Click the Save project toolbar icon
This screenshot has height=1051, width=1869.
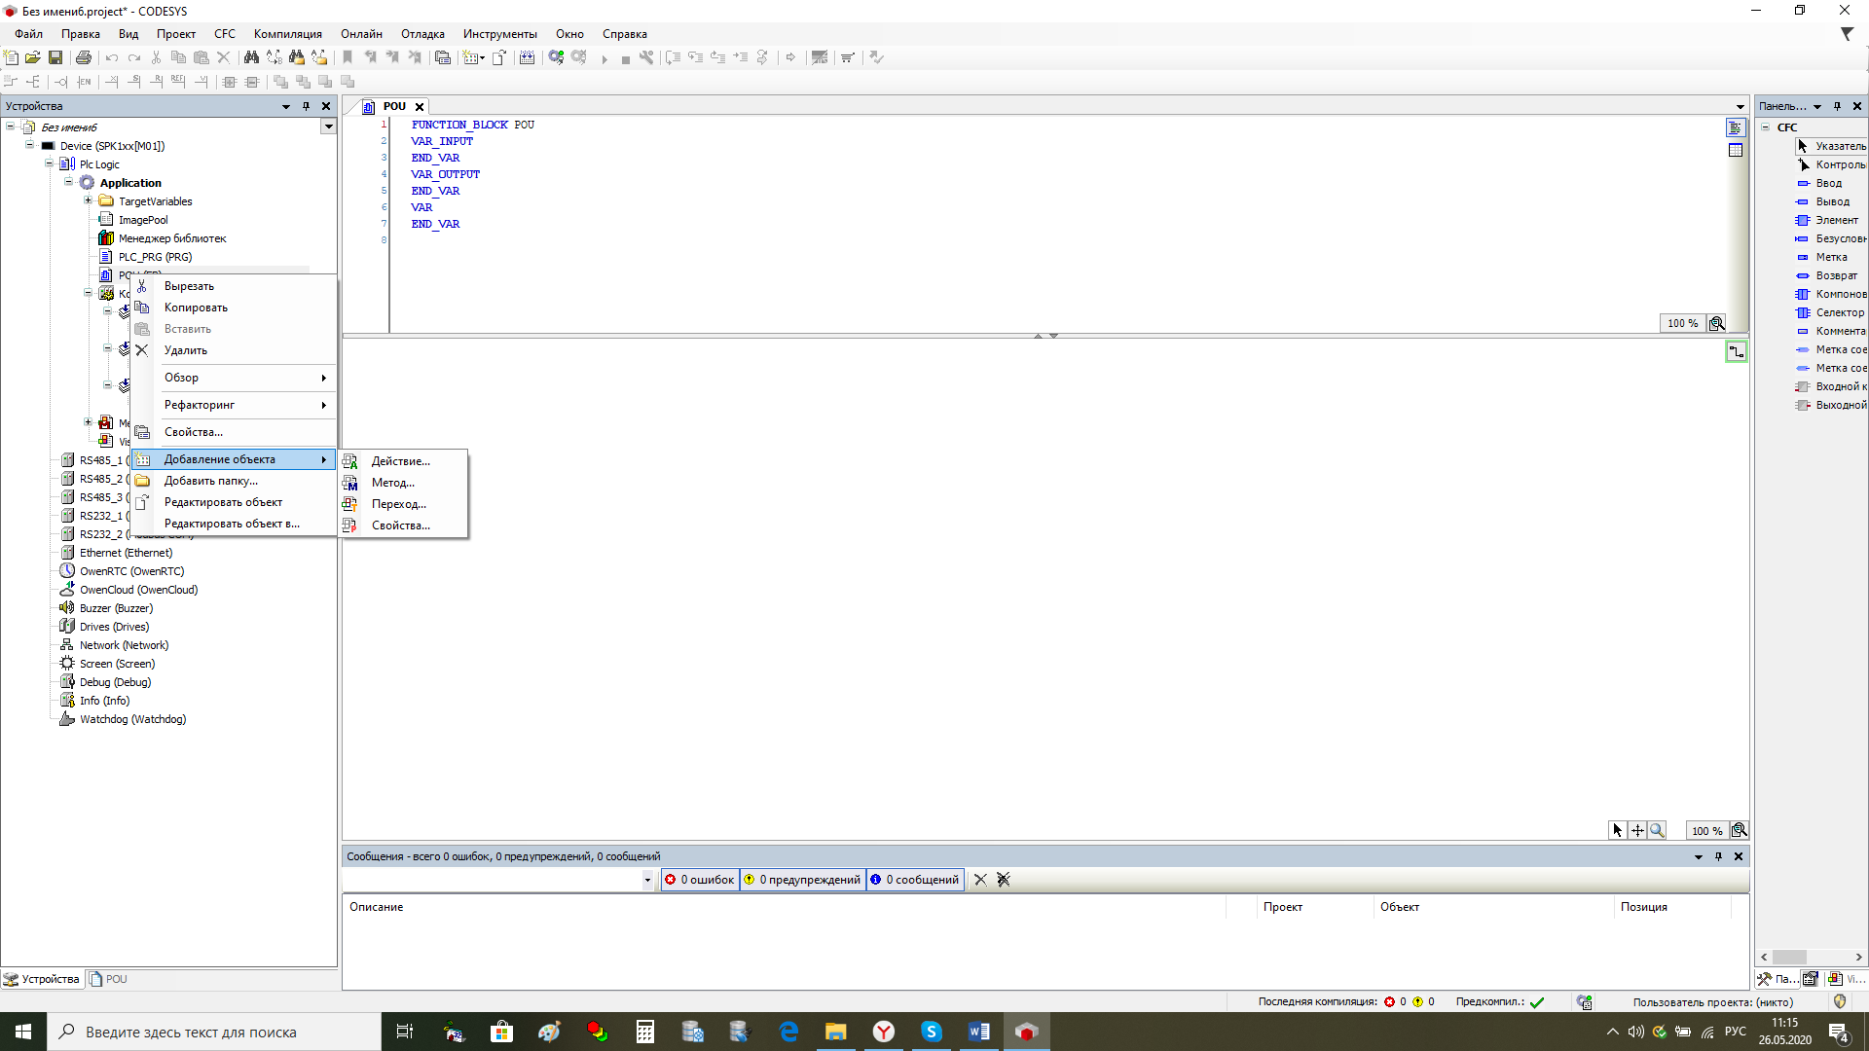click(x=55, y=57)
